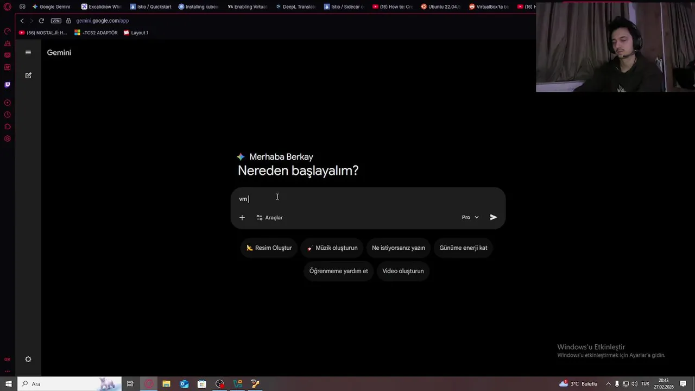Switch to the VirtualBox'ta reddit tab
Viewport: 695px width, 391px height.
pos(490,7)
